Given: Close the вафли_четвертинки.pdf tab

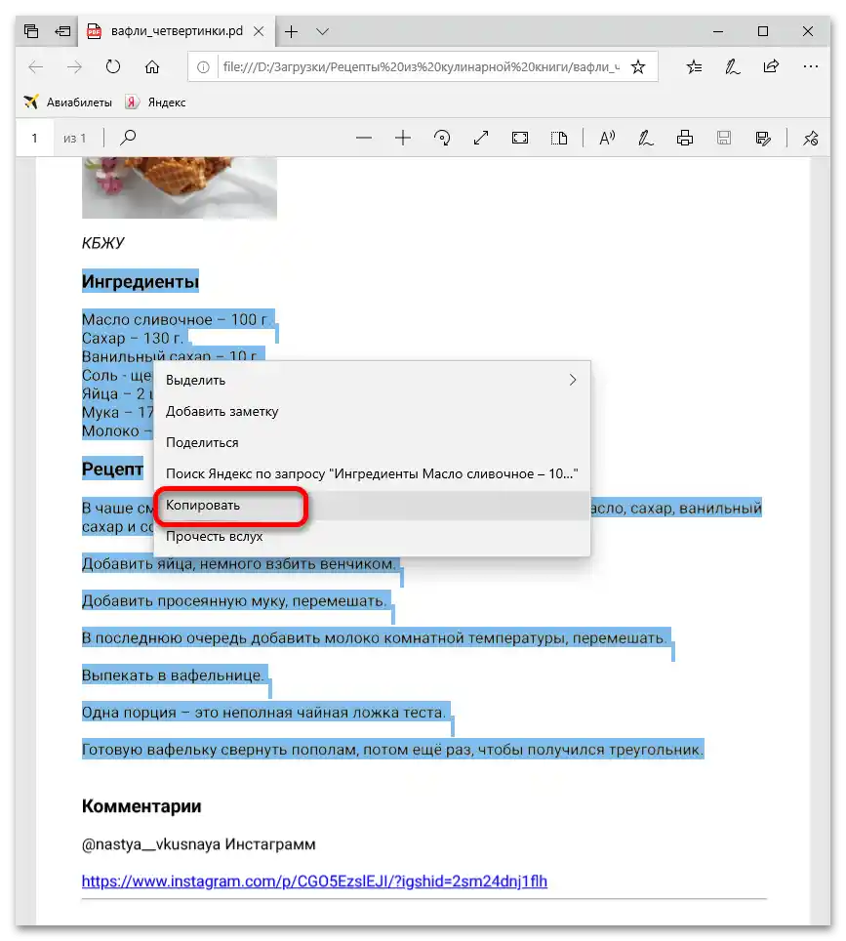Looking at the screenshot, I should (259, 31).
